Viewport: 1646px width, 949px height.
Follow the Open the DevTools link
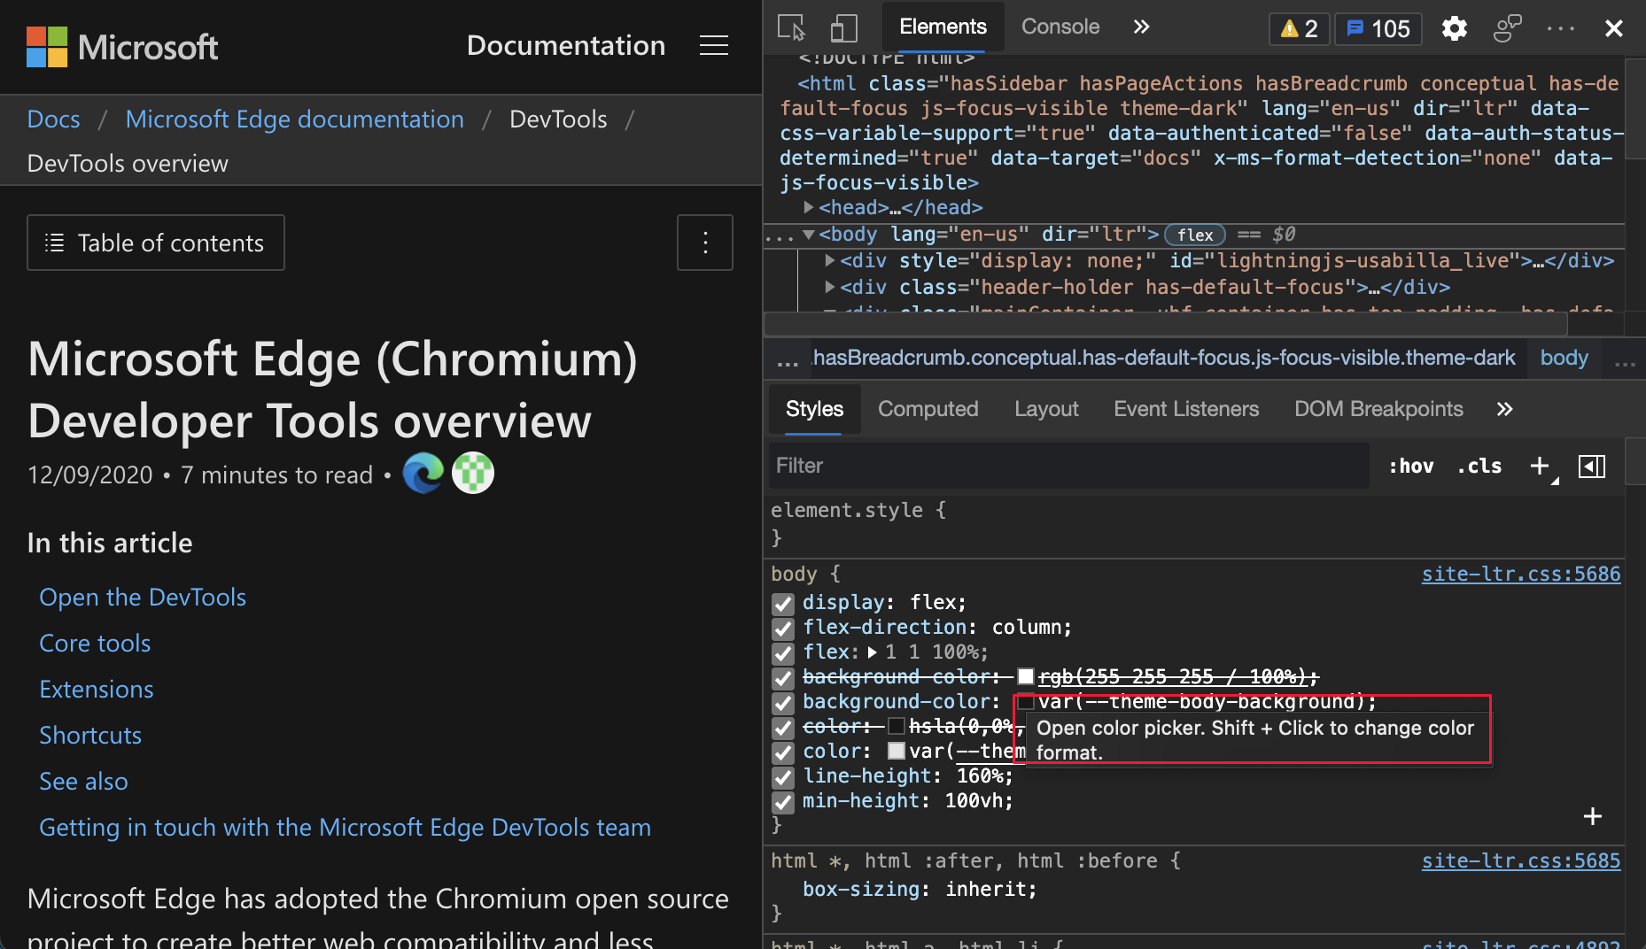[142, 597]
